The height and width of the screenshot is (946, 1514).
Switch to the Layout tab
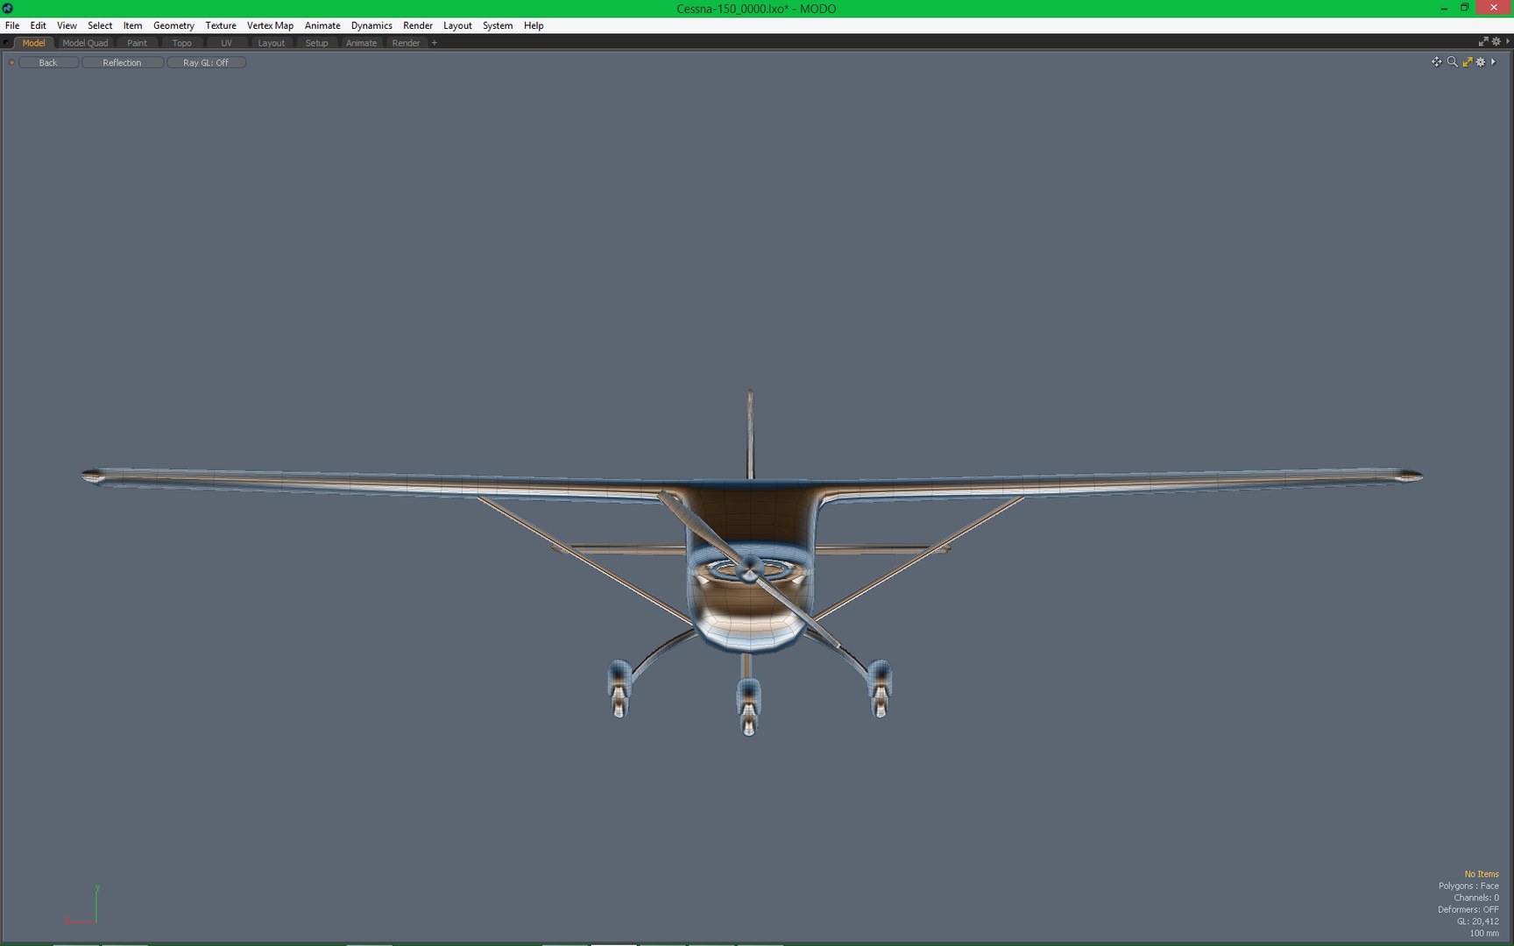click(x=271, y=43)
